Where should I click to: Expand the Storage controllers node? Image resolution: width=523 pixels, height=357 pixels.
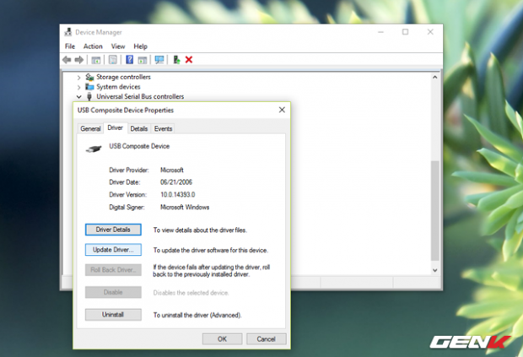[x=79, y=77]
